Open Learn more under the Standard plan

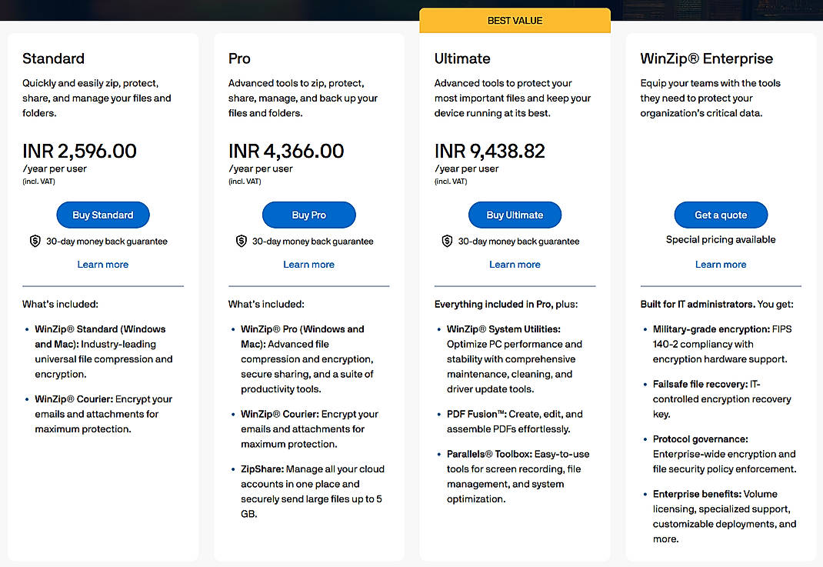click(x=102, y=264)
